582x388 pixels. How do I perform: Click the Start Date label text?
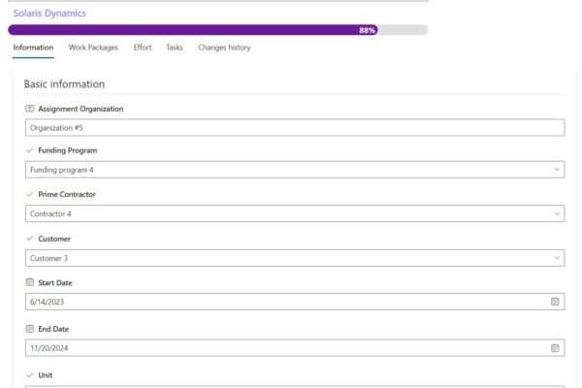pos(55,283)
